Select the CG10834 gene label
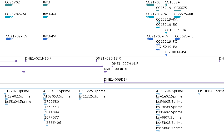 (172, 2)
